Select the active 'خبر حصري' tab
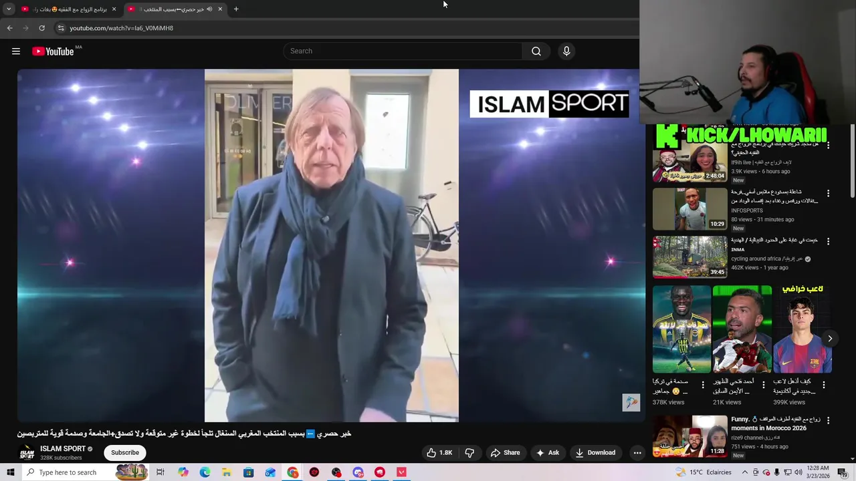This screenshot has height=481, width=856. click(x=175, y=9)
